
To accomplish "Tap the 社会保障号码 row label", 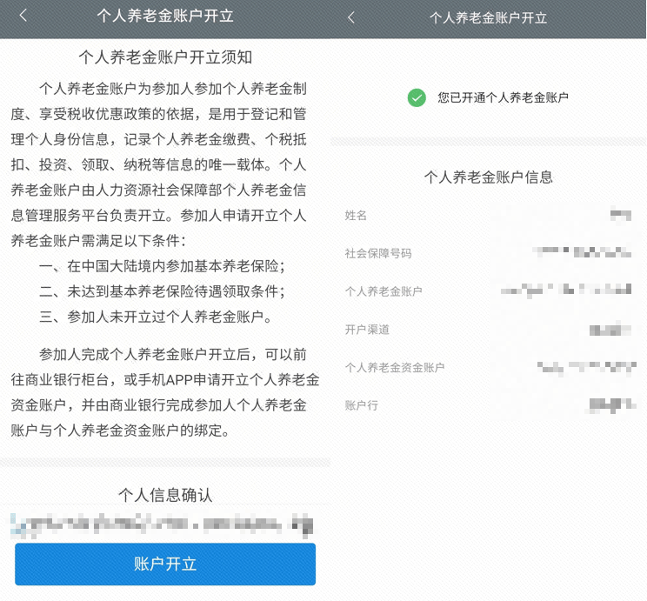I will pyautogui.click(x=377, y=253).
